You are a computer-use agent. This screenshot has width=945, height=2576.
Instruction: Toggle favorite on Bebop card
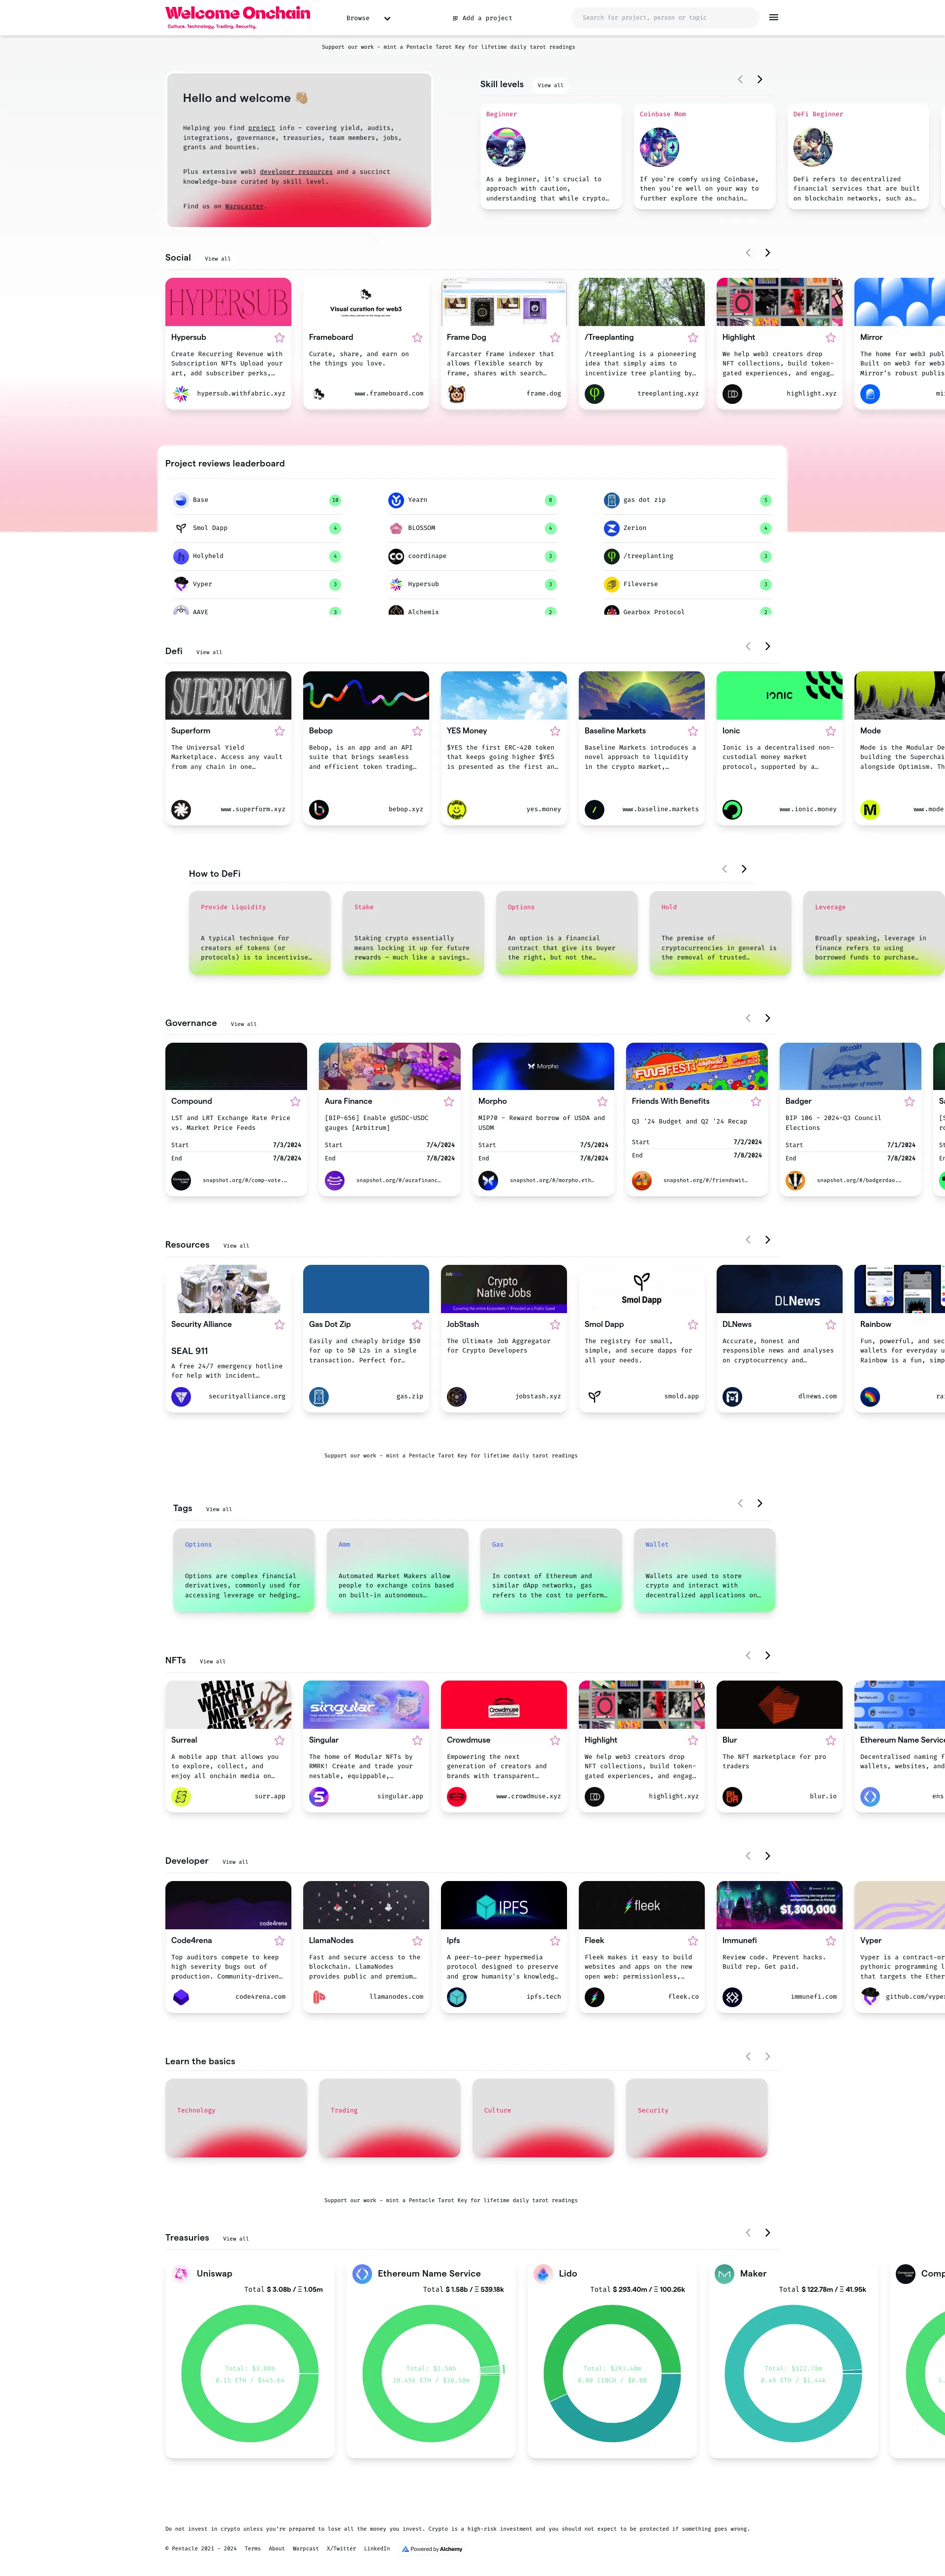(417, 731)
